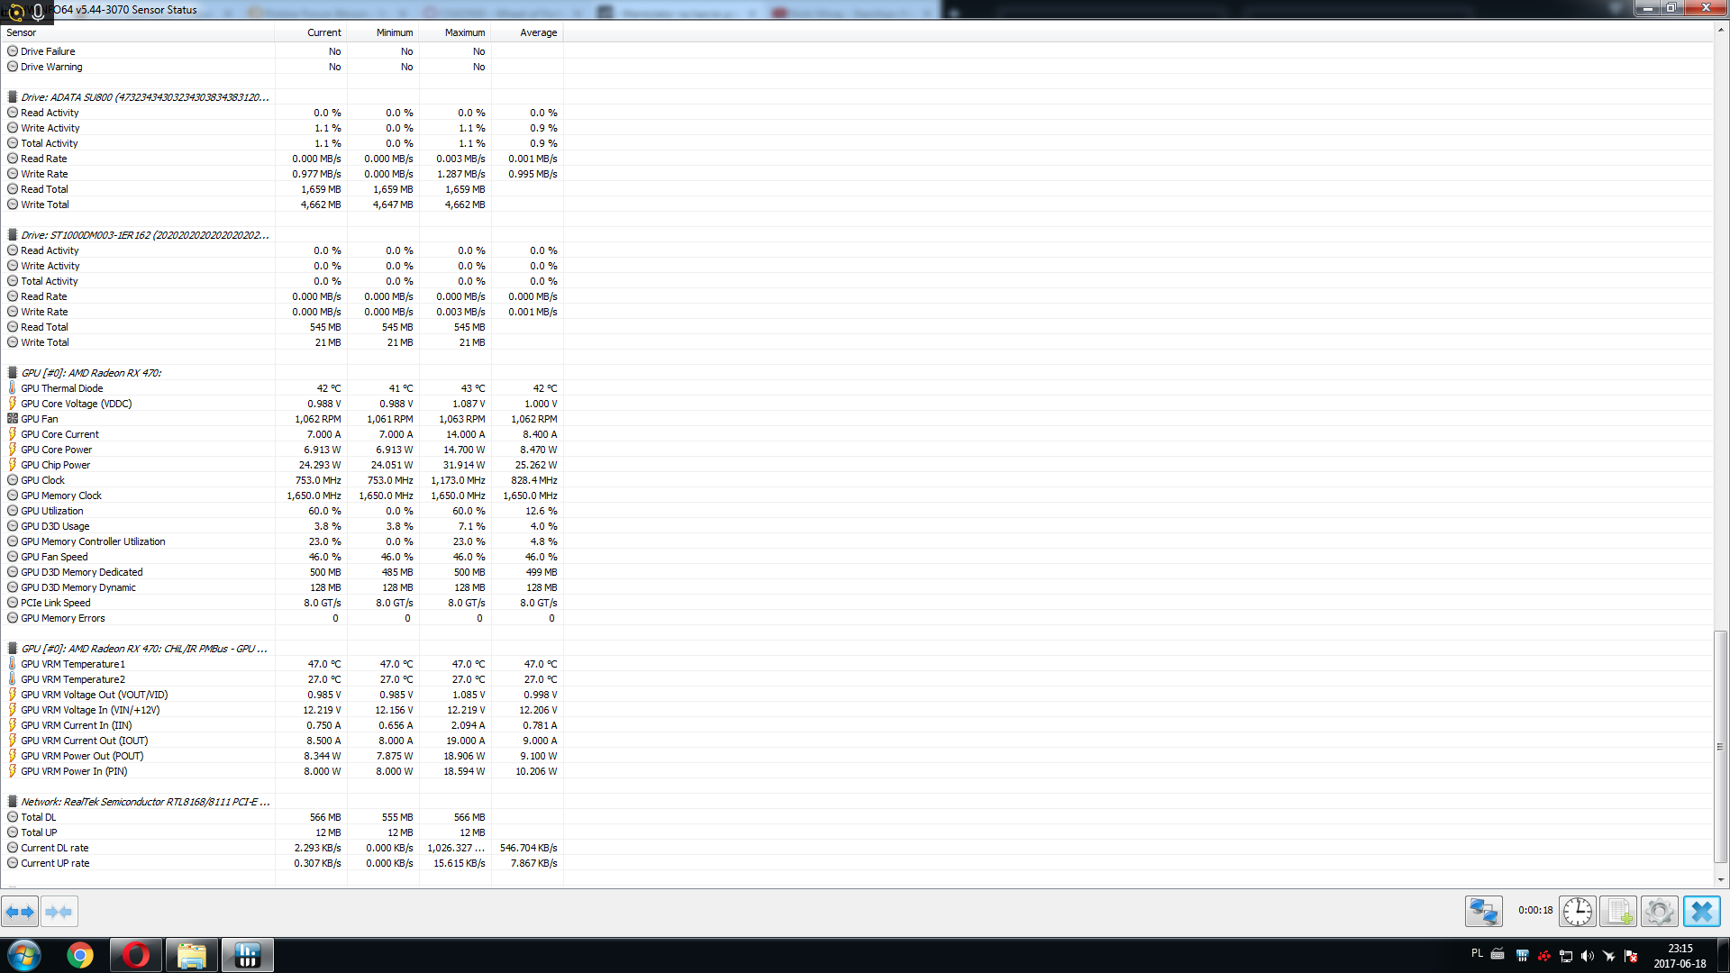
Task: Click the expand columns double-arrow button
Action: pos(20,912)
